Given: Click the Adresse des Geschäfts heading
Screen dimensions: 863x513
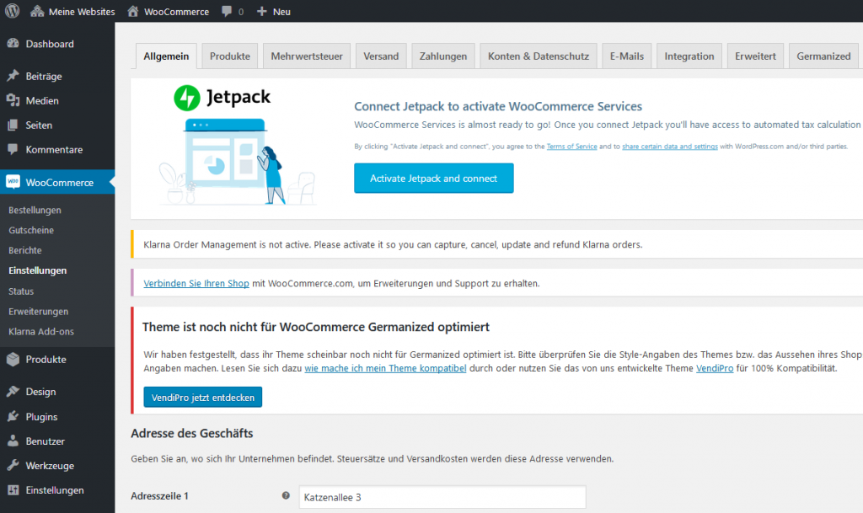Looking at the screenshot, I should 191,433.
